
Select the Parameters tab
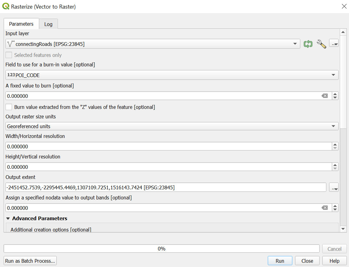click(21, 24)
